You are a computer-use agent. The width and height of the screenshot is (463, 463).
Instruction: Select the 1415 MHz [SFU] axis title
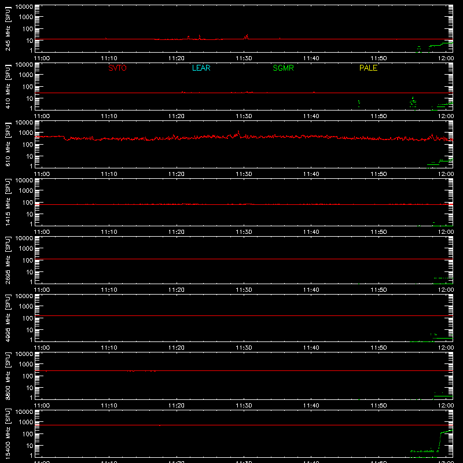point(8,202)
